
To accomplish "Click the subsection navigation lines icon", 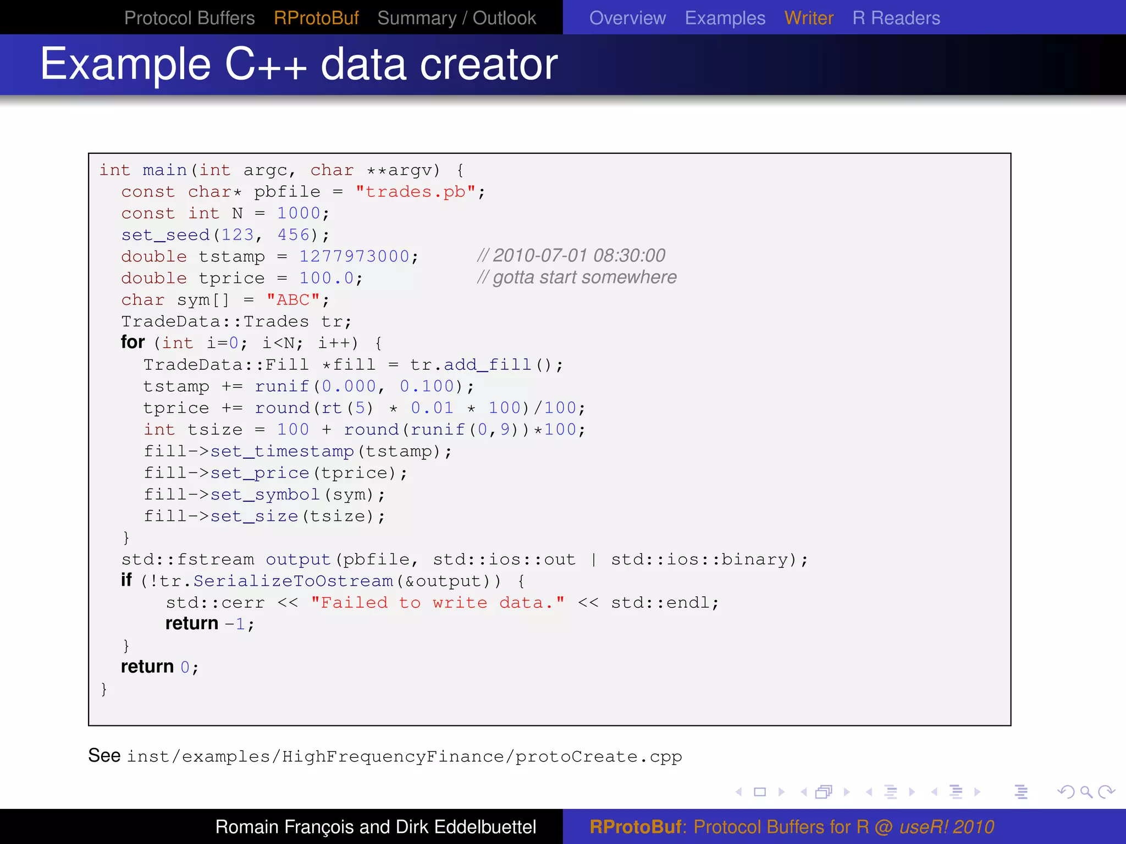I will (x=891, y=792).
